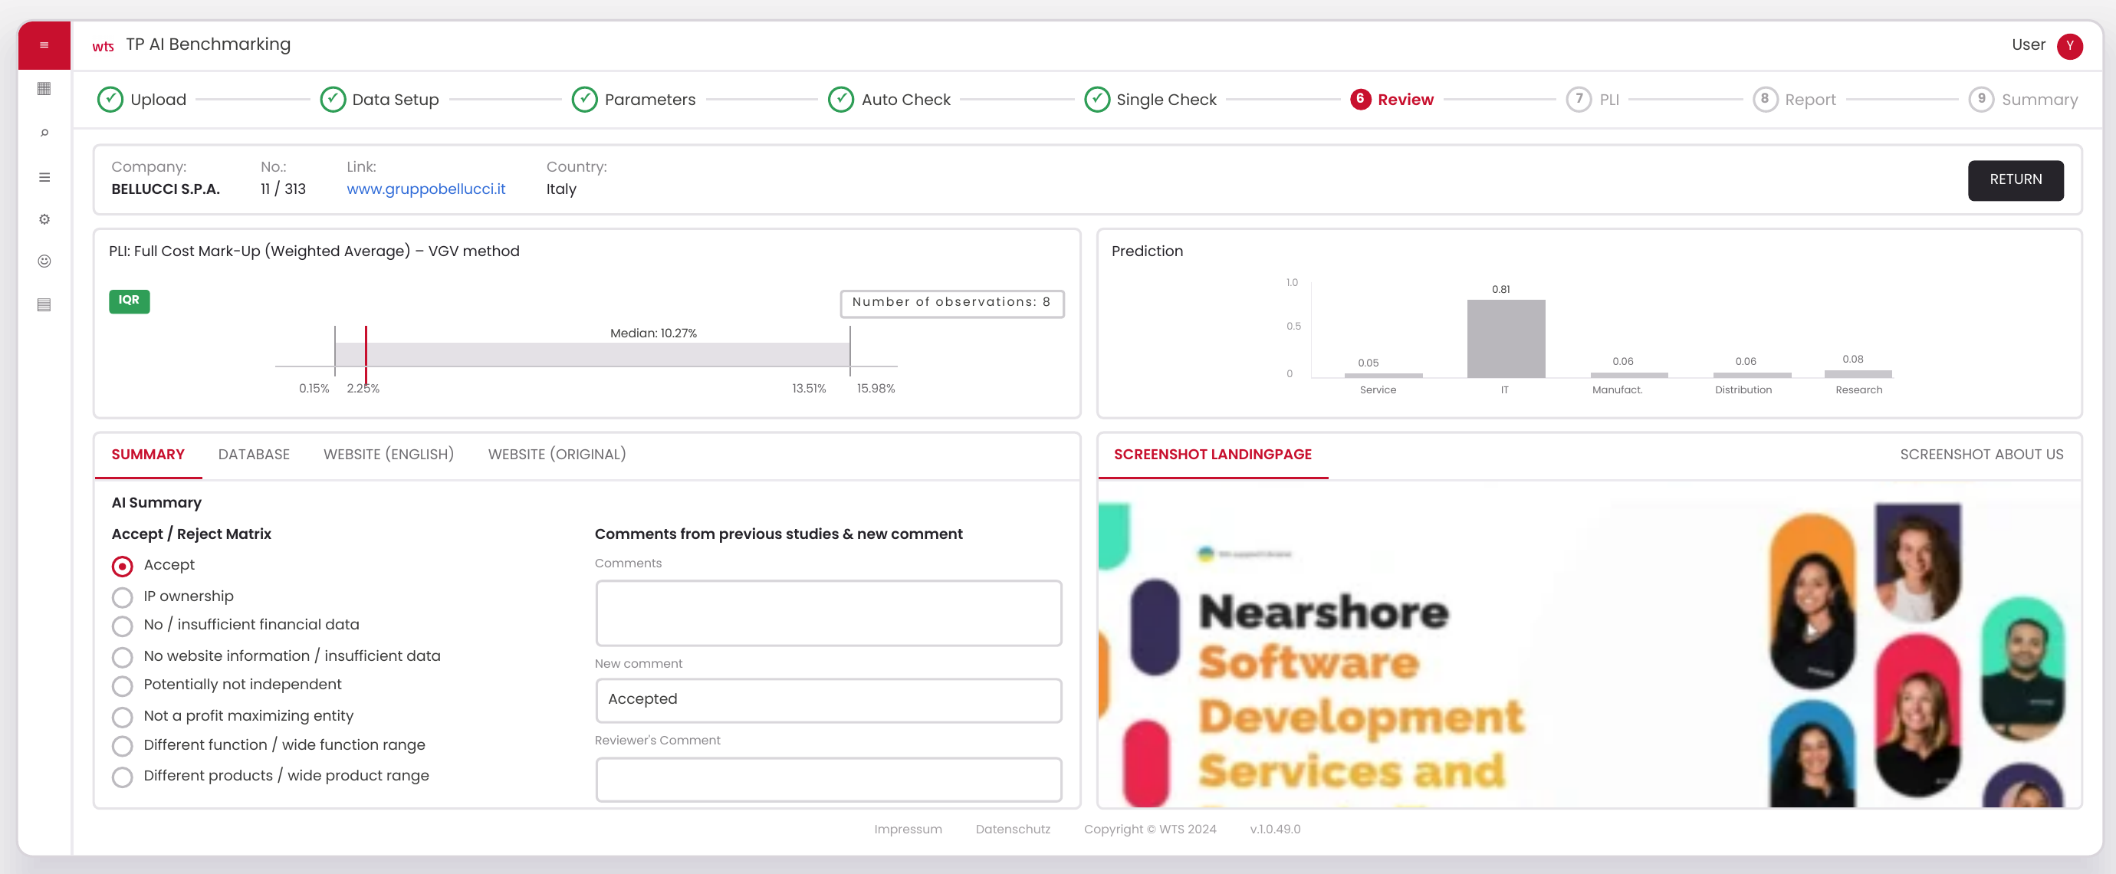2116x874 pixels.
Task: Click the smiley face sidebar icon
Action: 44,261
